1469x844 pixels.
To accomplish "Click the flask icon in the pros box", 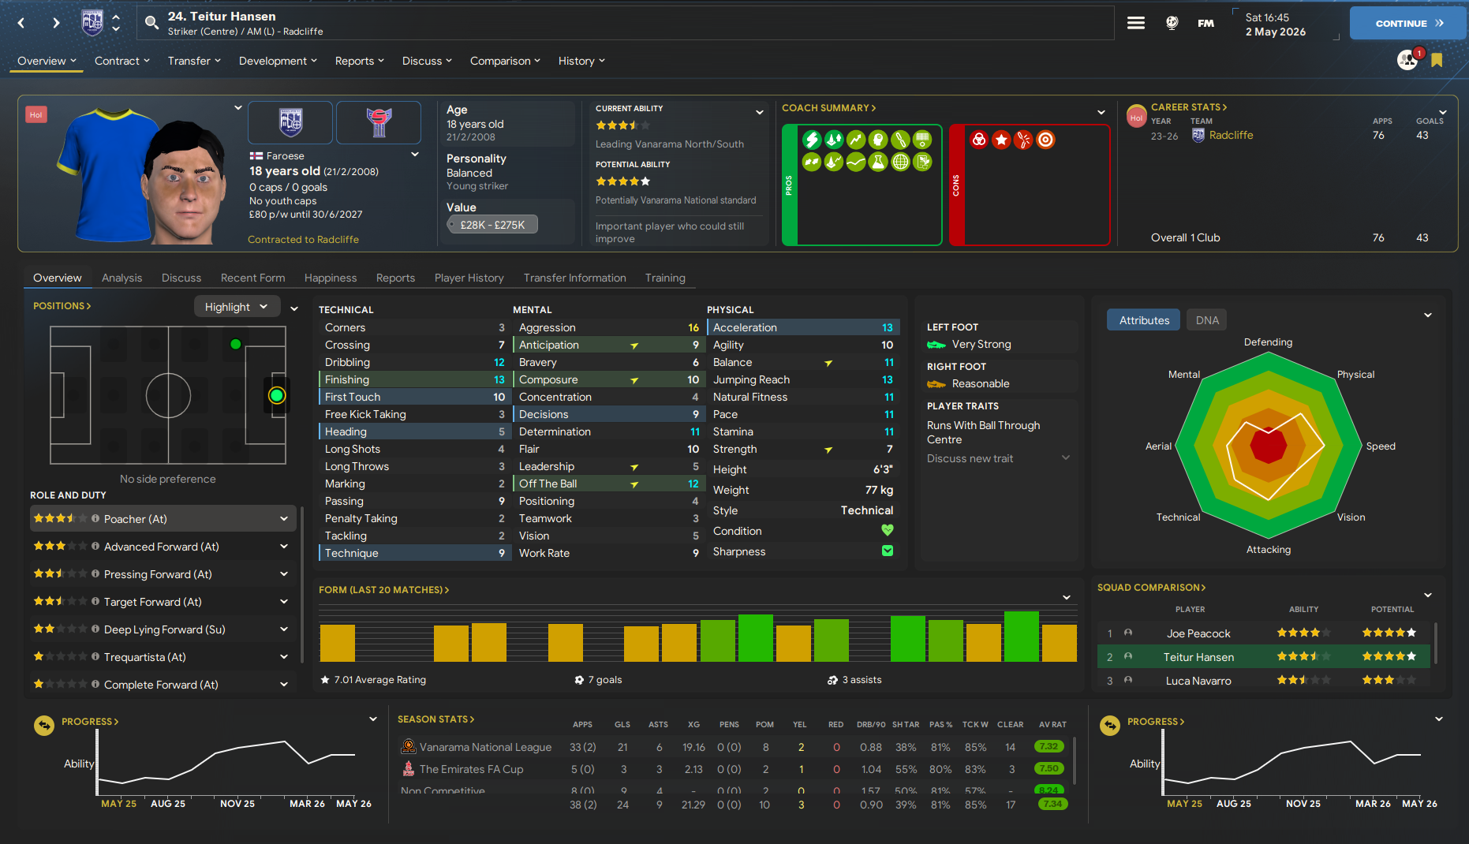I will (878, 162).
